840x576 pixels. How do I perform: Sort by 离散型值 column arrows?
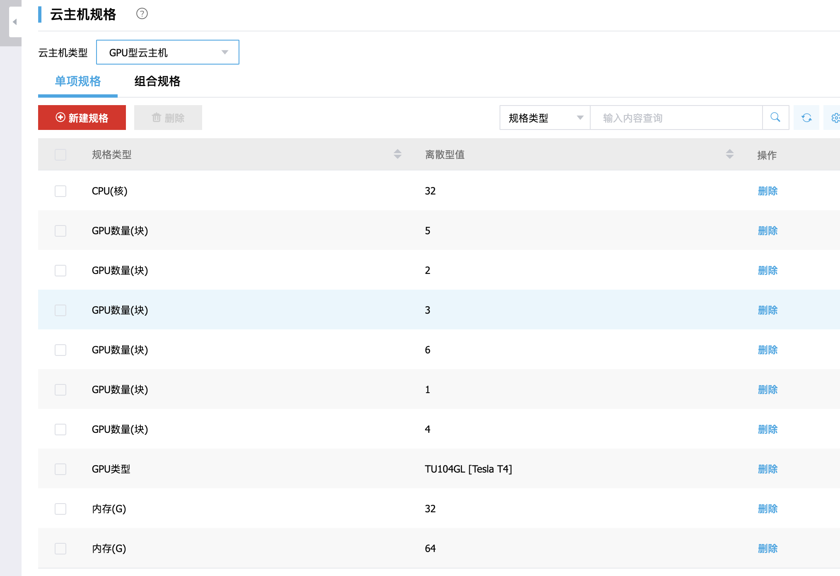click(729, 154)
